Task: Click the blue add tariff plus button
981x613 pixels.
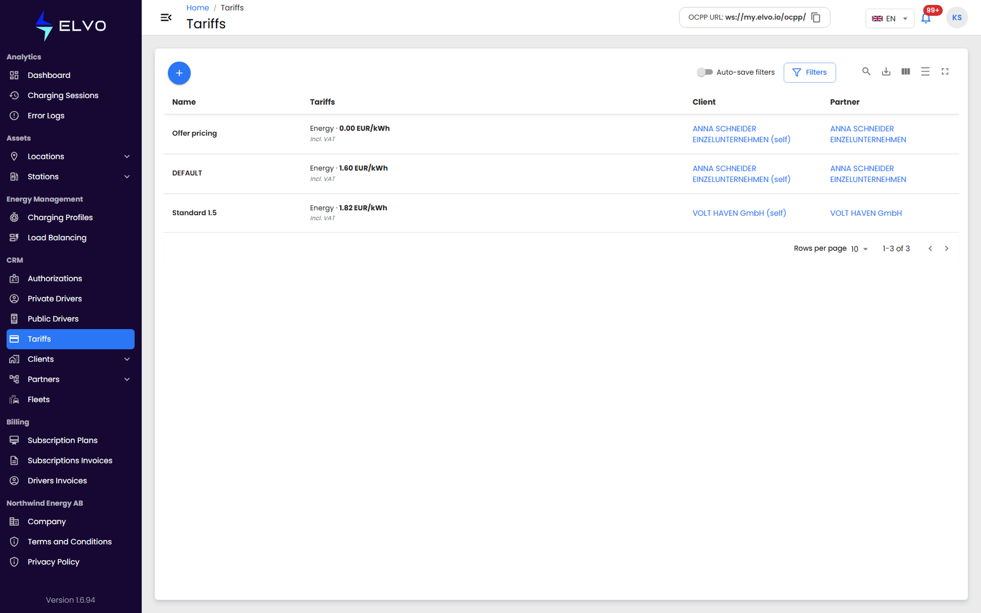Action: 179,73
